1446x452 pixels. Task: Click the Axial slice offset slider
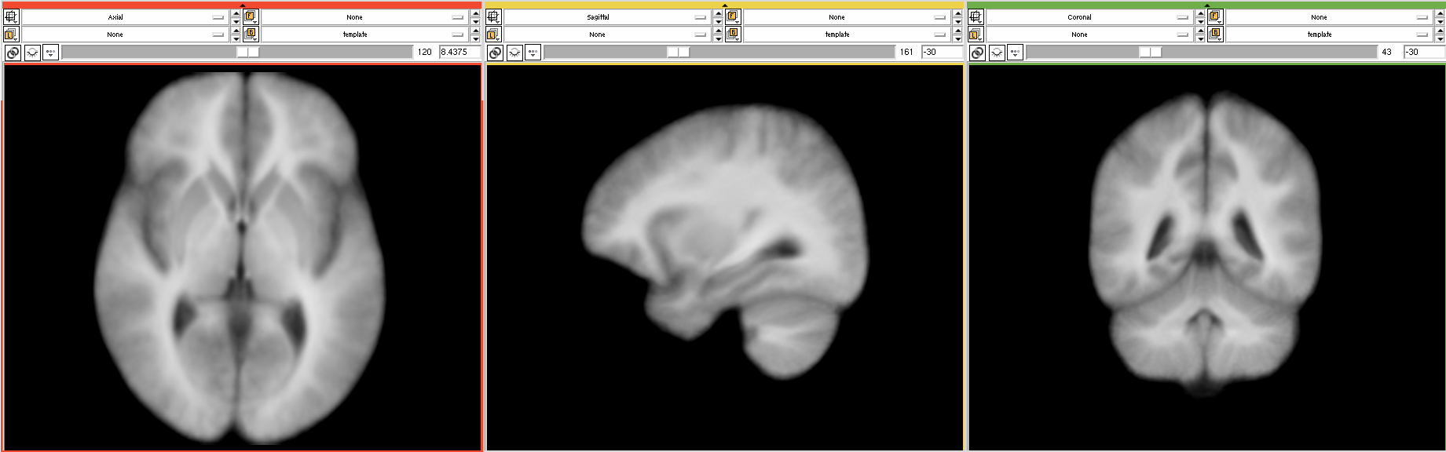click(236, 52)
